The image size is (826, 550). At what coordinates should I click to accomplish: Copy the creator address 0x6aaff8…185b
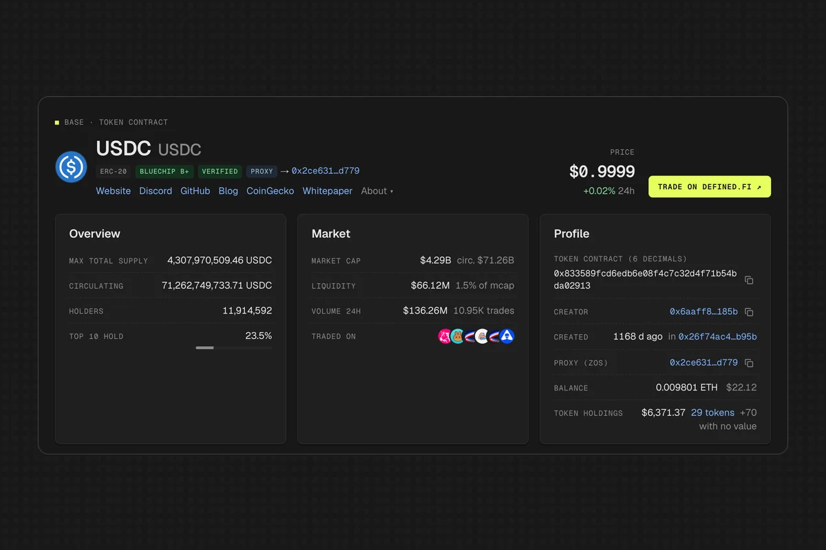click(x=750, y=312)
